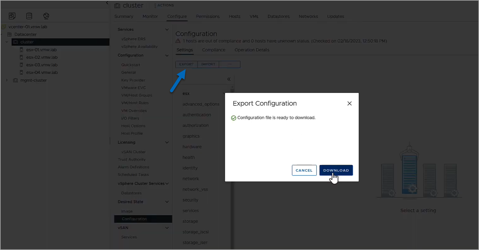
Task: Click the Datacenter icon in inventory tree
Action: pyautogui.click(x=9, y=34)
